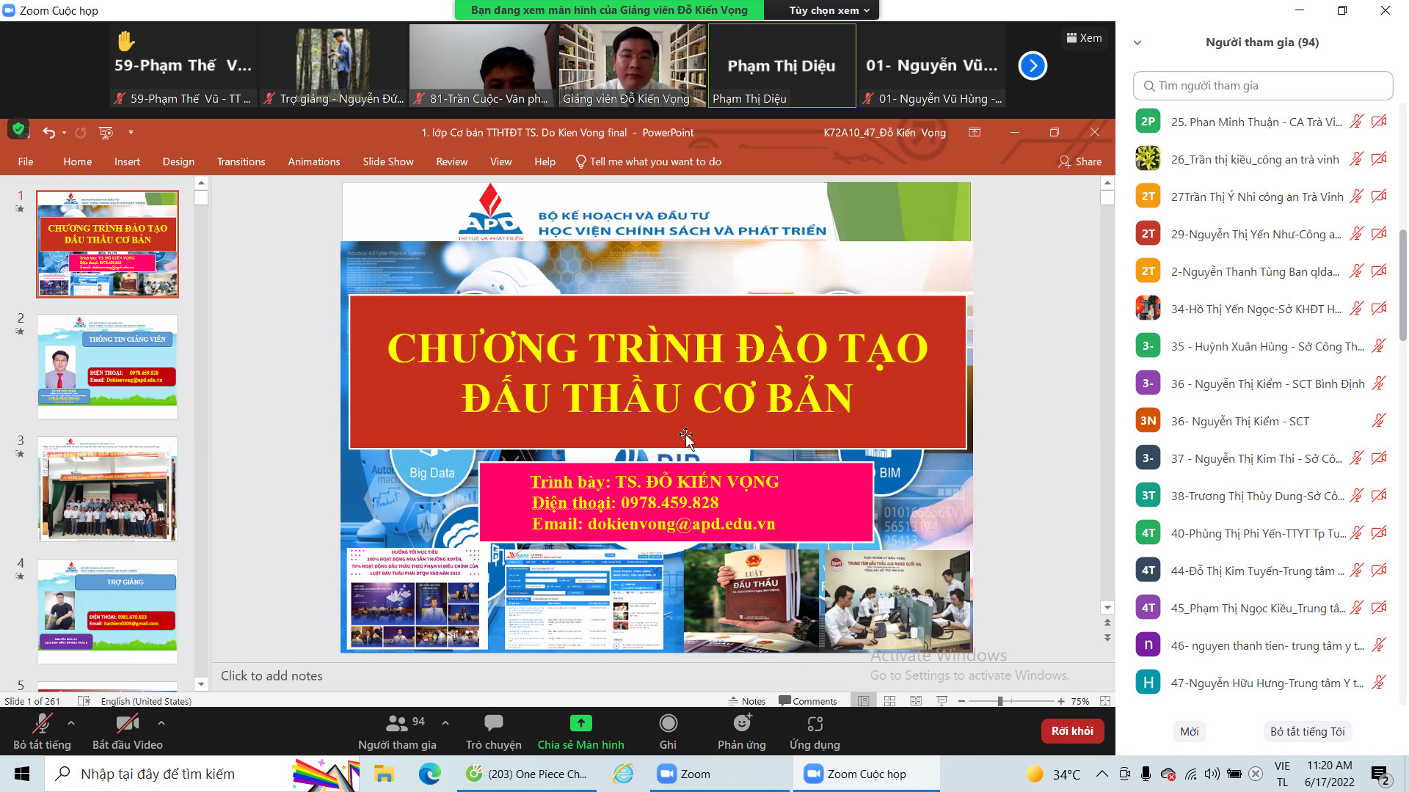Collapse participants panel chevron
This screenshot has height=792, width=1409.
coord(1137,43)
